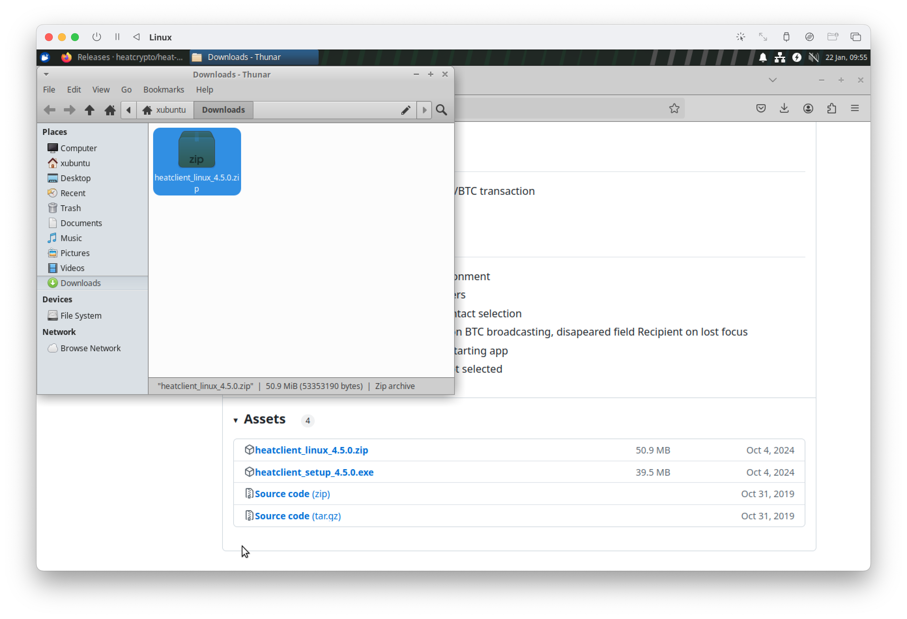
Task: Open the Help menu in Thunar
Action: pyautogui.click(x=205, y=90)
